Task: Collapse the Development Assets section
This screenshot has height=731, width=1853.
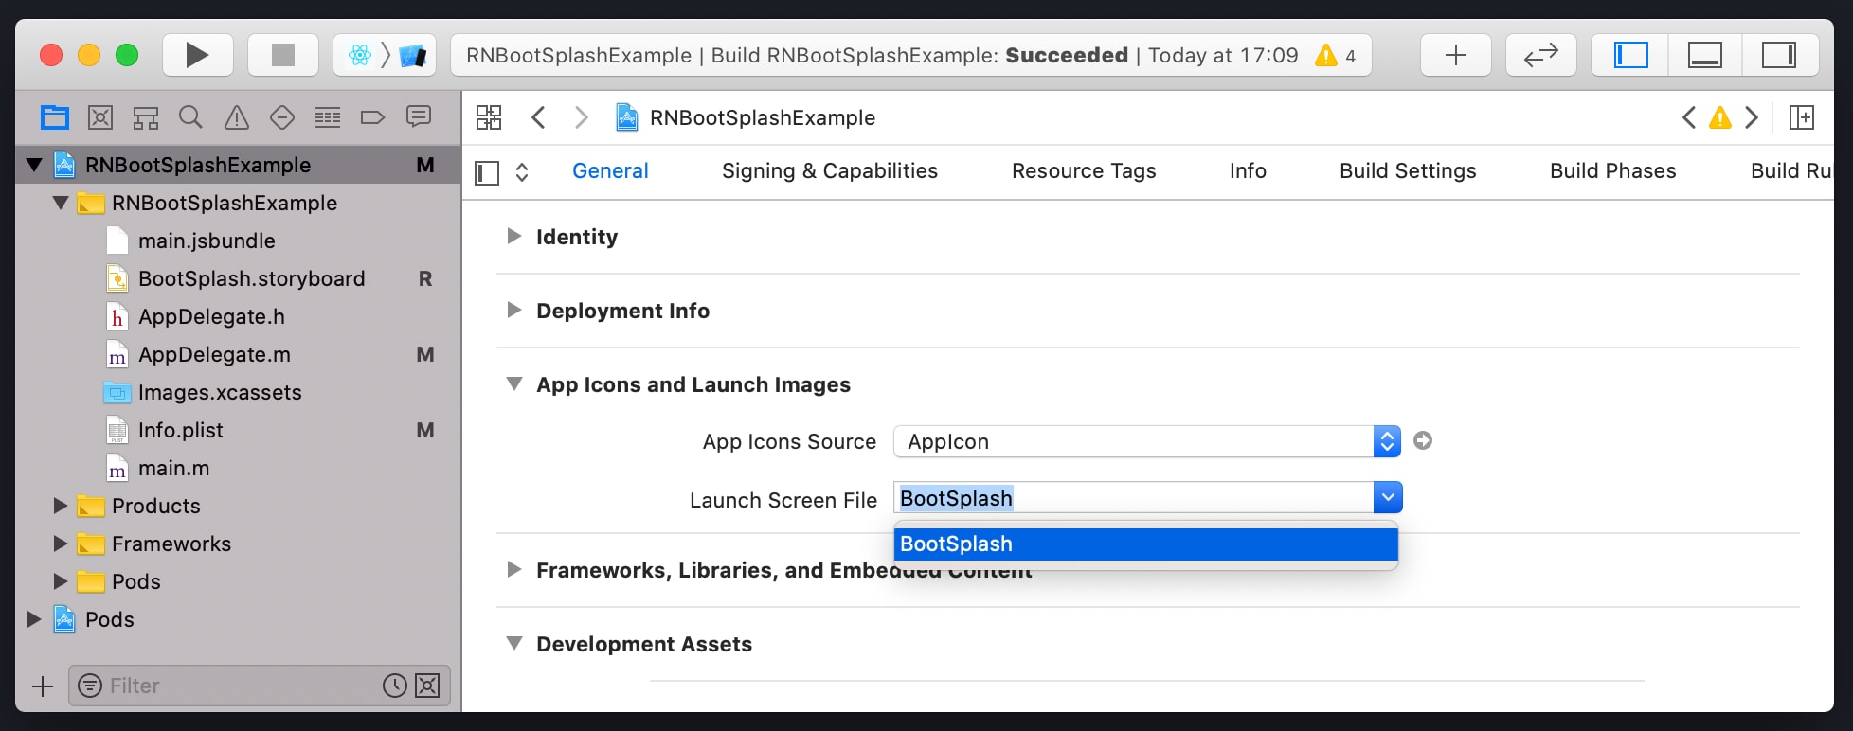Action: coord(514,643)
